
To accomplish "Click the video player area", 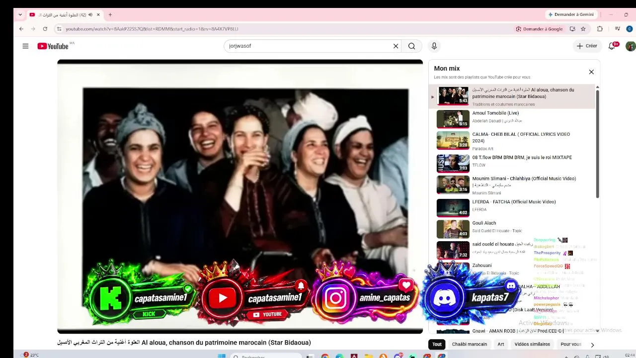I will coord(240,197).
